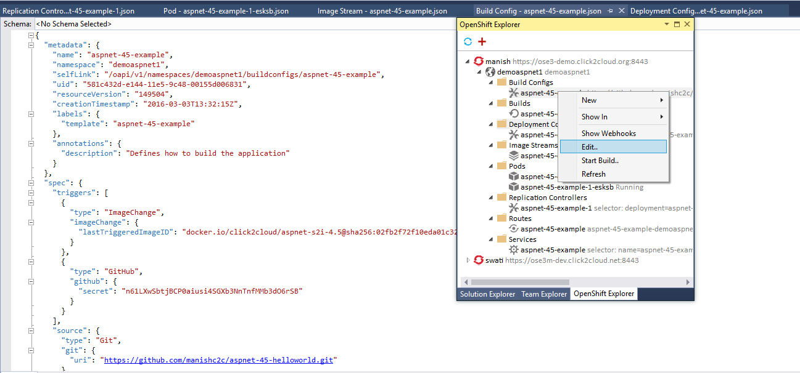Click the Services gear icon for aspnet-45-example
The height and width of the screenshot is (373, 800).
pyautogui.click(x=513, y=250)
